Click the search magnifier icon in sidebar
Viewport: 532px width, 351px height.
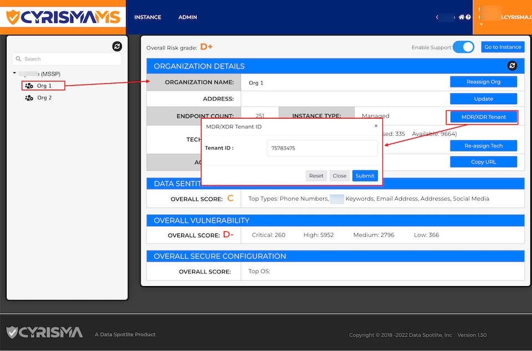pos(18,59)
